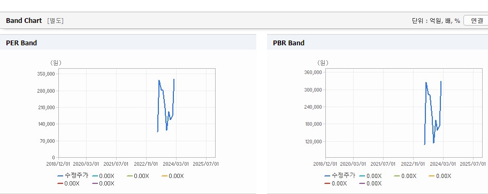Click the 300,000 axis label in PBR Band

(x=313, y=90)
